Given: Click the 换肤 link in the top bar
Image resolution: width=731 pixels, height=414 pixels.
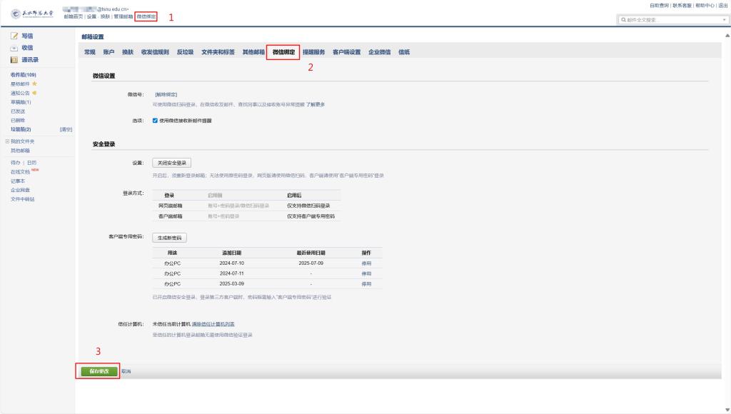Looking at the screenshot, I should pos(106,16).
